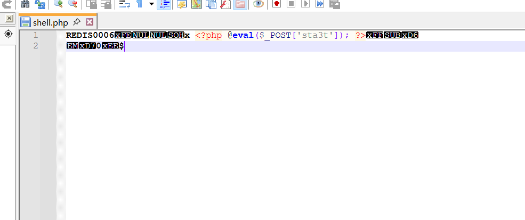
Task: Click the SOH control character marker
Action: pos(176,36)
